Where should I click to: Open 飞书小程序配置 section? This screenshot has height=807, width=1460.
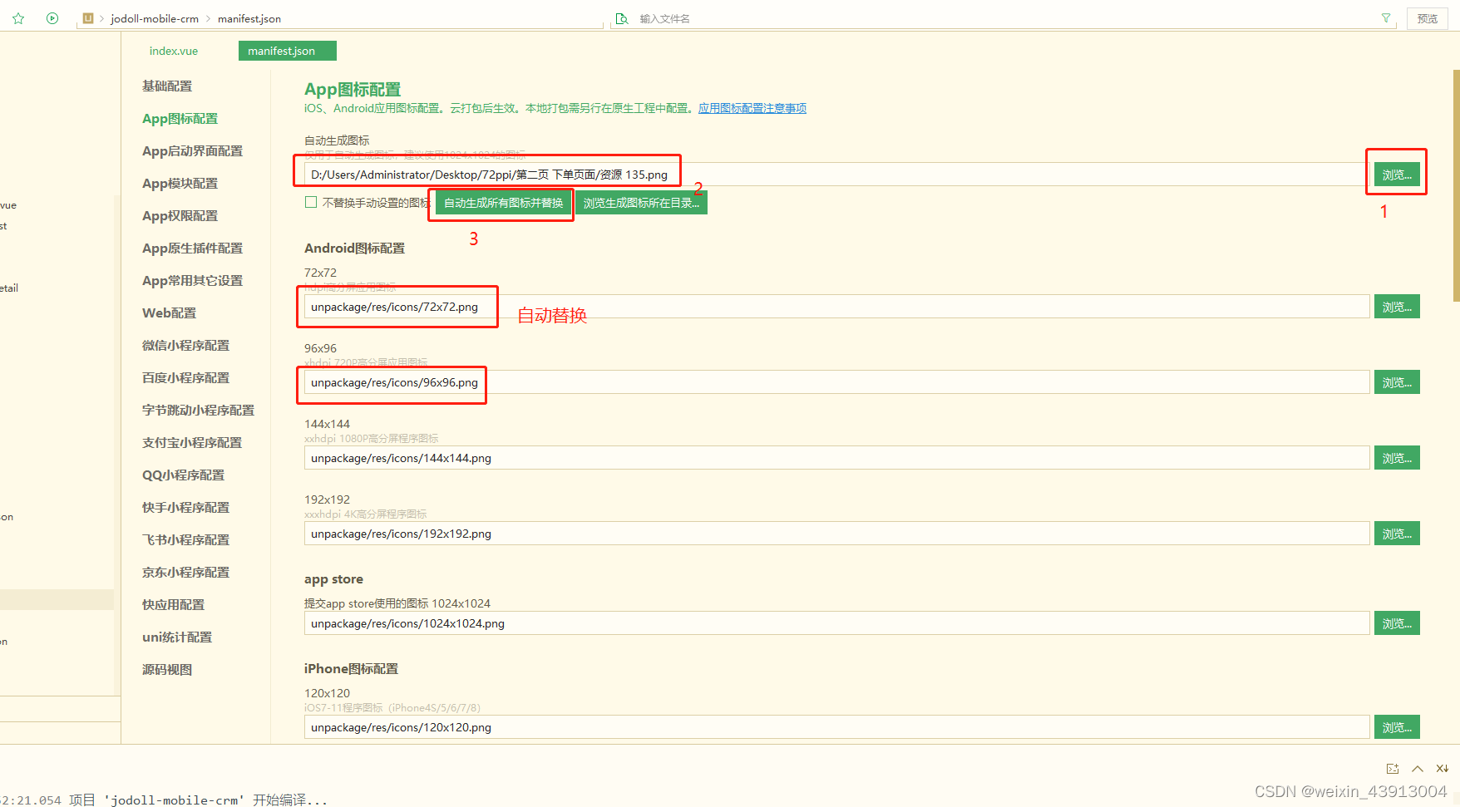pyautogui.click(x=186, y=539)
